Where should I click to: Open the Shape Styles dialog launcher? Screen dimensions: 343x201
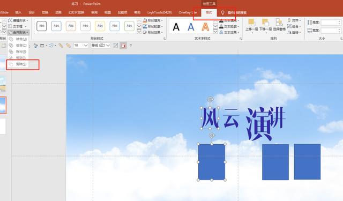[165, 39]
